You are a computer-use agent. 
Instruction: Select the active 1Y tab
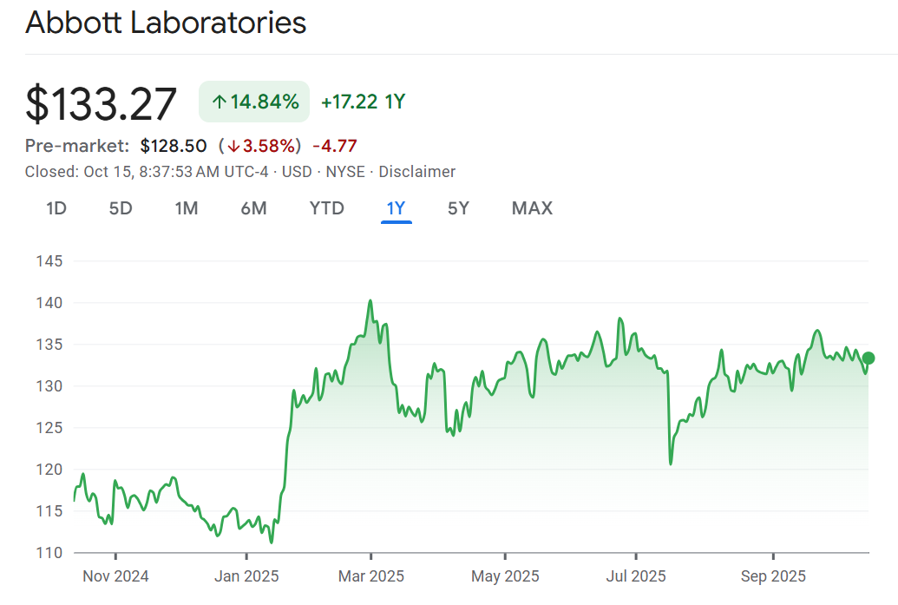(397, 208)
